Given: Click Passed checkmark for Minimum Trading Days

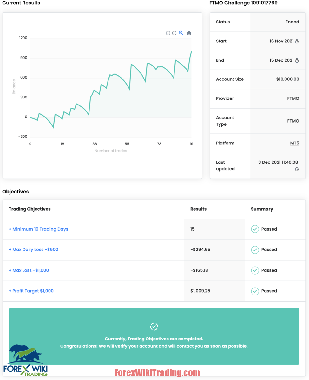Looking at the screenshot, I should pos(255,229).
